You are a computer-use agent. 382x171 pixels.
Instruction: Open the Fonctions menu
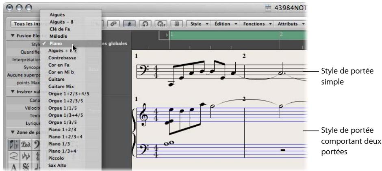coord(257,24)
